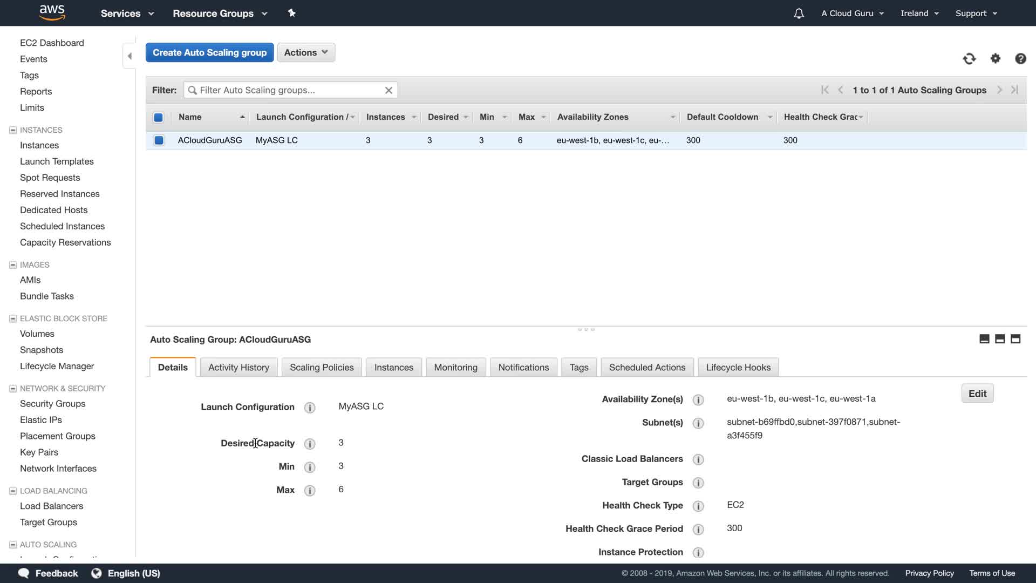Maximize details pane with the rightmost layout icon

(1015, 339)
